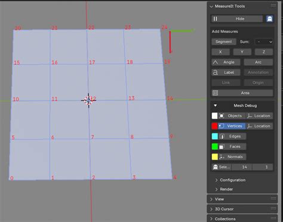Toggle the Edges debug display
This screenshot has width=283, height=222.
pos(232,136)
